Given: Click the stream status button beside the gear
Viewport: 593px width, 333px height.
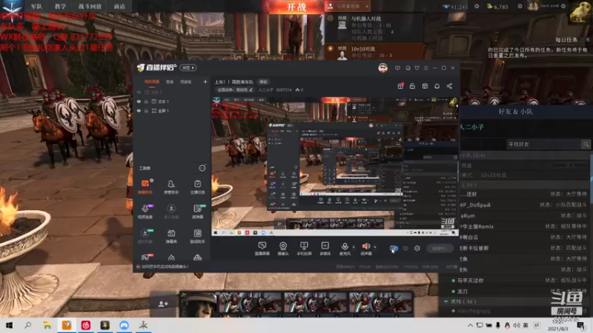Looking at the screenshot, I should [440, 248].
